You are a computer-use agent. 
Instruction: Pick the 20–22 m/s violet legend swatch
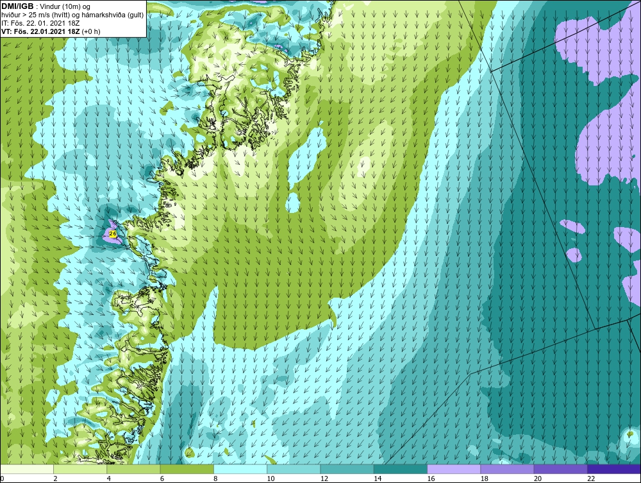561,469
